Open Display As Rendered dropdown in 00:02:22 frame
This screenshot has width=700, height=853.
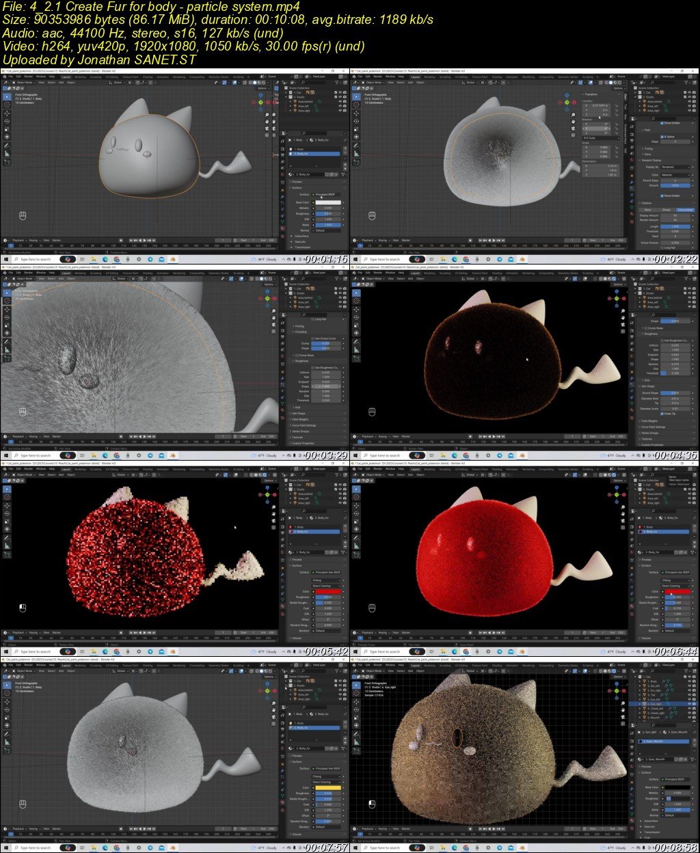coord(675,167)
